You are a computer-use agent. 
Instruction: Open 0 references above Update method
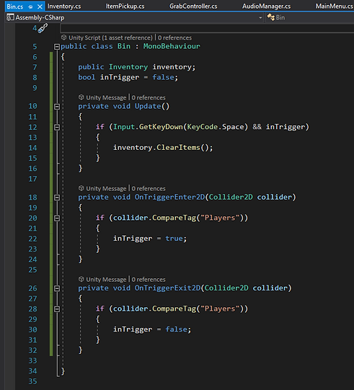(x=149, y=98)
